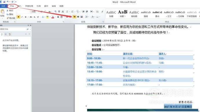Click the red font color button
The height and width of the screenshot is (112, 200).
[x=53, y=17]
